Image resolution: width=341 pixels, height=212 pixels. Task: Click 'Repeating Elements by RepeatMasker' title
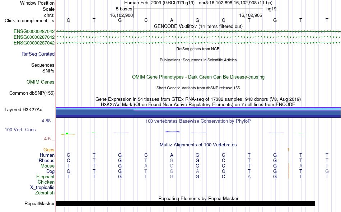point(198,198)
